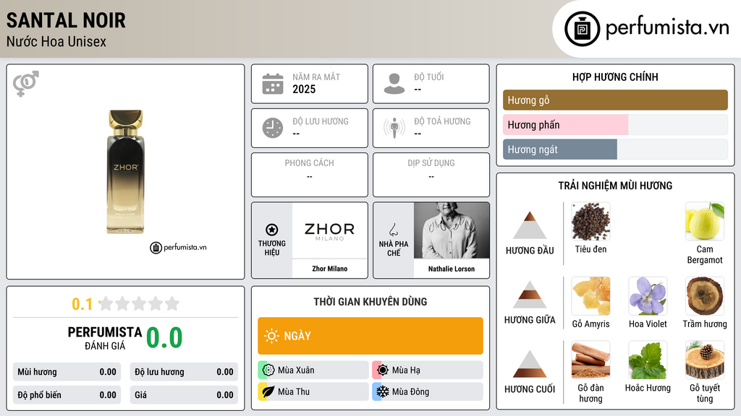The width and height of the screenshot is (741, 416).
Task: Click the calendar icon beside Năm ra mắt
Action: [x=273, y=84]
